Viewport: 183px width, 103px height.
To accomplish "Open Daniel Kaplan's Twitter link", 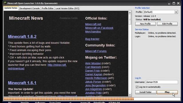I will click(94, 74).
